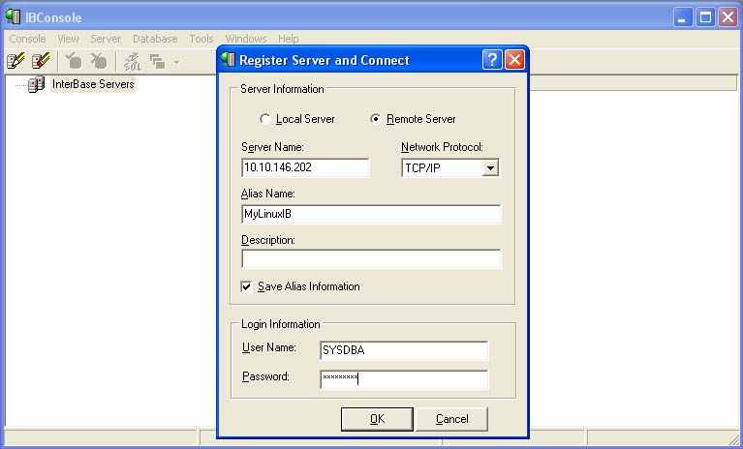Viewport: 743px width, 449px height.
Task: Click the dialog help question-mark button
Action: 492,60
